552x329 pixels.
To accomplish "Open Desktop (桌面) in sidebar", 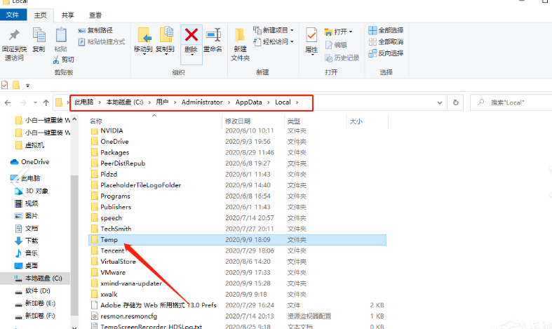I will click(x=32, y=266).
